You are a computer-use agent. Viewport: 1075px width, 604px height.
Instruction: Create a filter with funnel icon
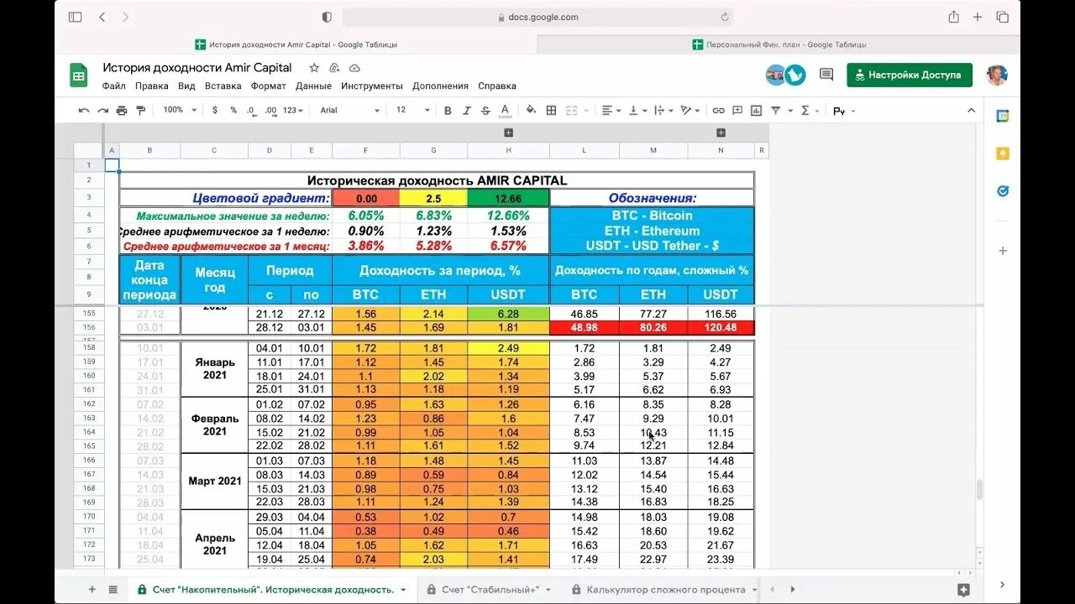click(776, 110)
